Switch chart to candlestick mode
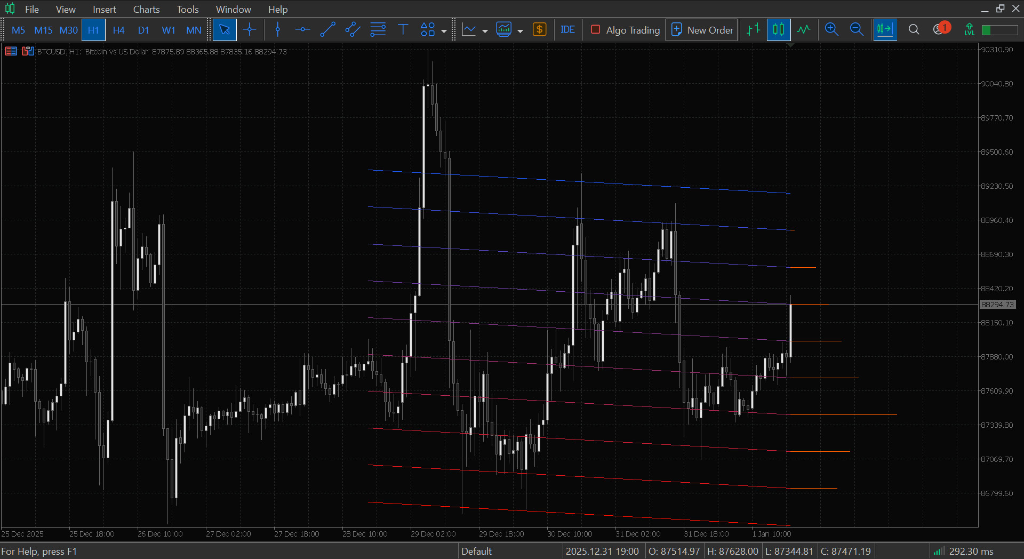This screenshot has height=559, width=1024. tap(778, 30)
